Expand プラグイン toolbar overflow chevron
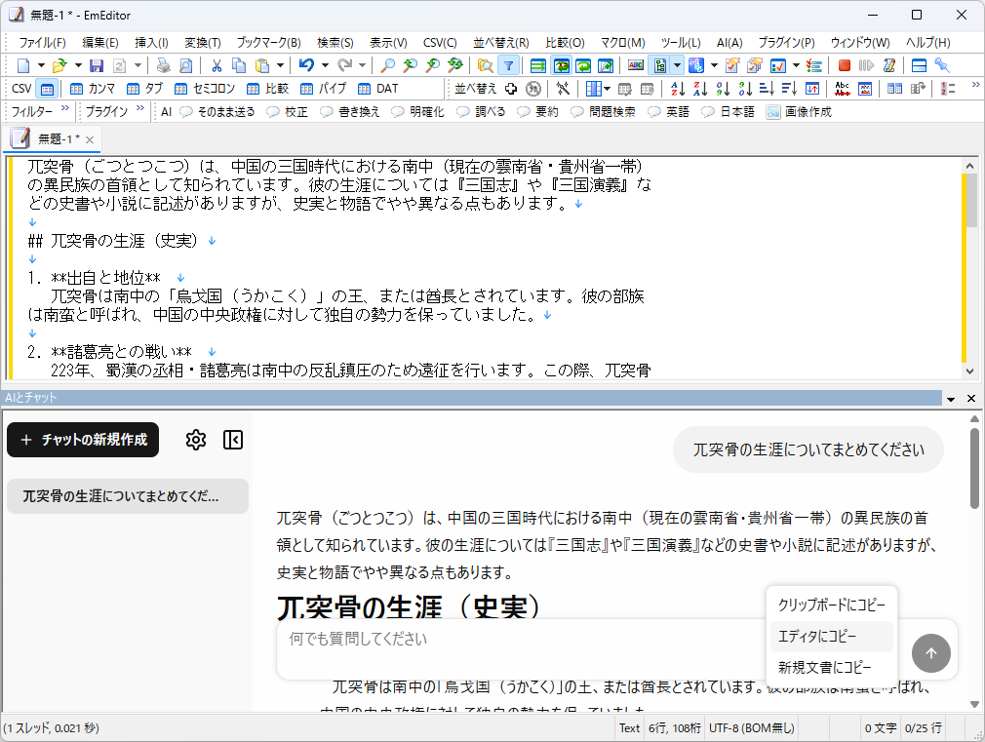985x742 pixels. point(140,108)
